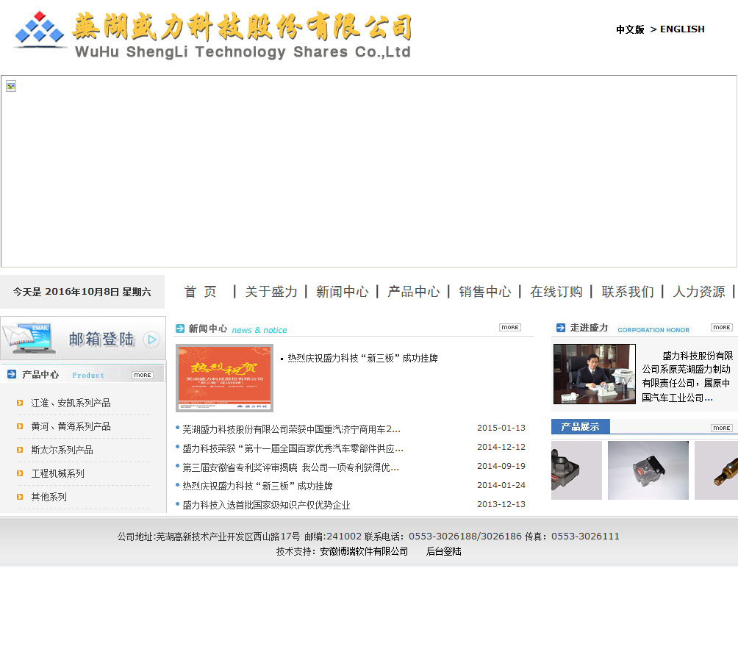Open the orange 热烈祝贺 news image
Screen dimensions: 738x671
[224, 378]
